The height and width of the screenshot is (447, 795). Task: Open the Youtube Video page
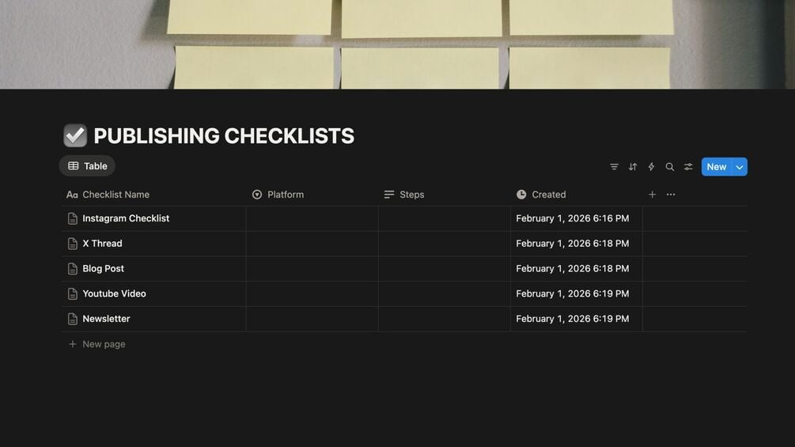[114, 294]
